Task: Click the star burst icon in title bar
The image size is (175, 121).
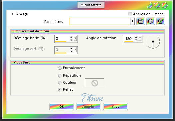Action: 157,5
